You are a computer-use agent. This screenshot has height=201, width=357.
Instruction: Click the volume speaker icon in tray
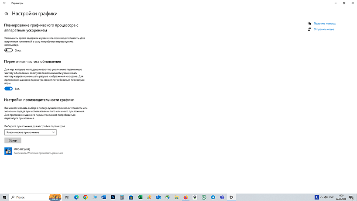coord(325,197)
